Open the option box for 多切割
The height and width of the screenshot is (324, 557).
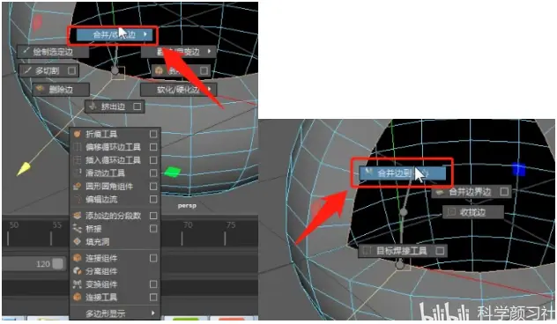71,70
